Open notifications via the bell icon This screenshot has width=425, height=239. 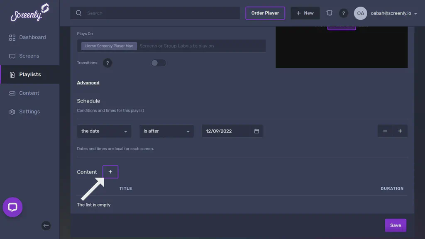click(x=329, y=13)
